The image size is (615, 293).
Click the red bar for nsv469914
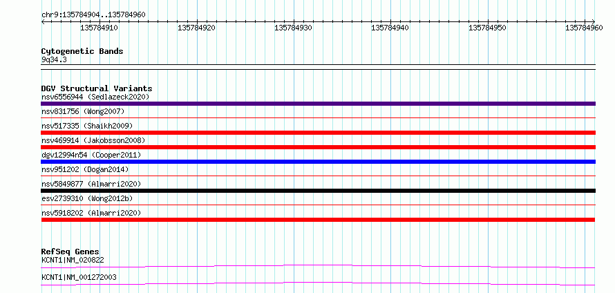point(318,147)
